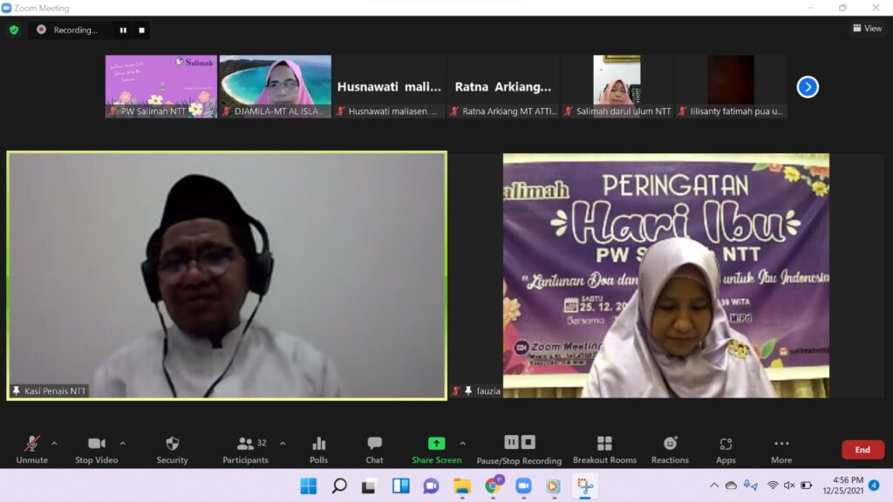Show next participants in gallery strip
The image size is (893, 502).
point(808,87)
